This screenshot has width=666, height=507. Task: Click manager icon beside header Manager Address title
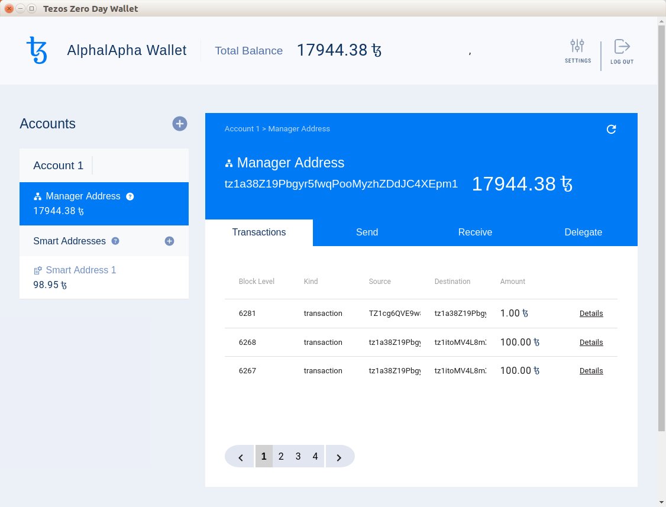(229, 163)
